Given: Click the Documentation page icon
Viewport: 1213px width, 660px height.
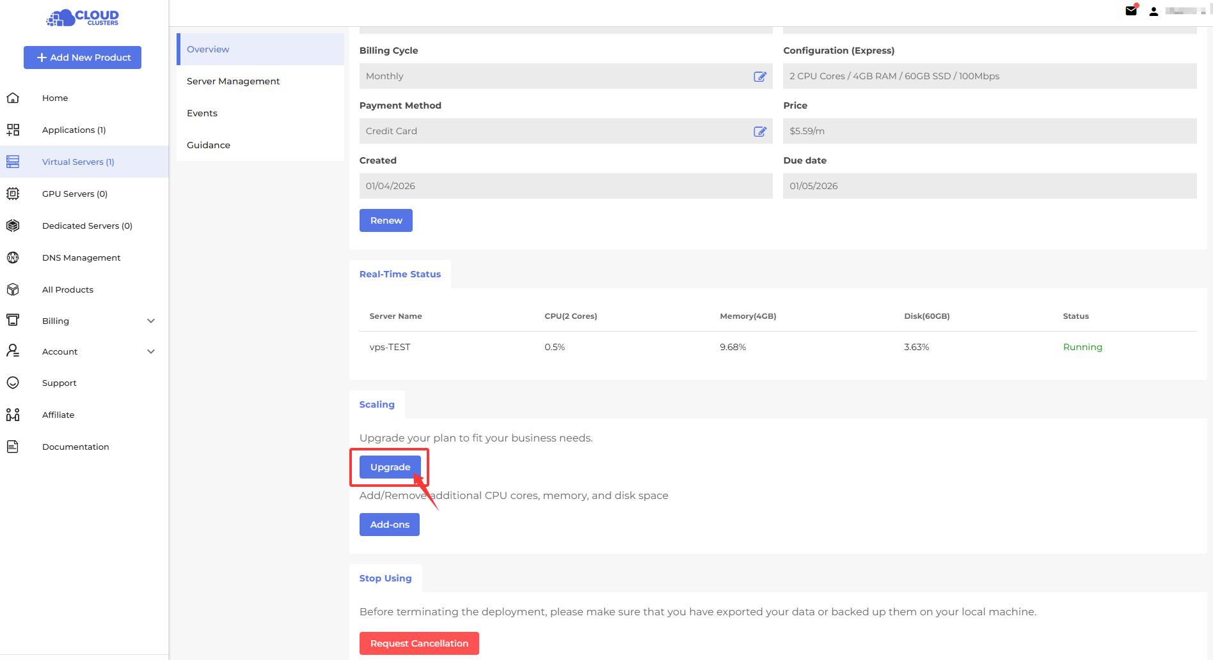Looking at the screenshot, I should (x=13, y=447).
